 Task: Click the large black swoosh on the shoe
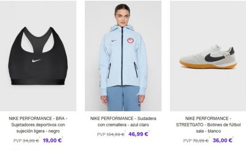point(217,57)
